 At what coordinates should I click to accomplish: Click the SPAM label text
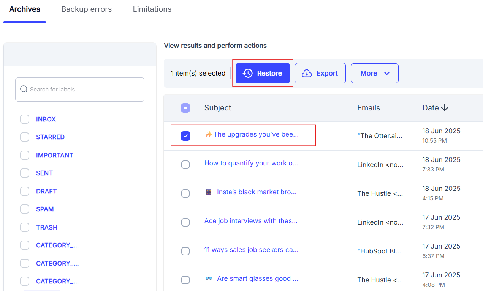pyautogui.click(x=45, y=209)
